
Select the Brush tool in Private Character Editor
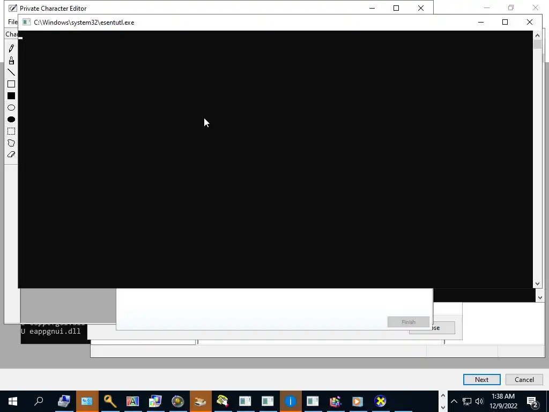(x=11, y=61)
